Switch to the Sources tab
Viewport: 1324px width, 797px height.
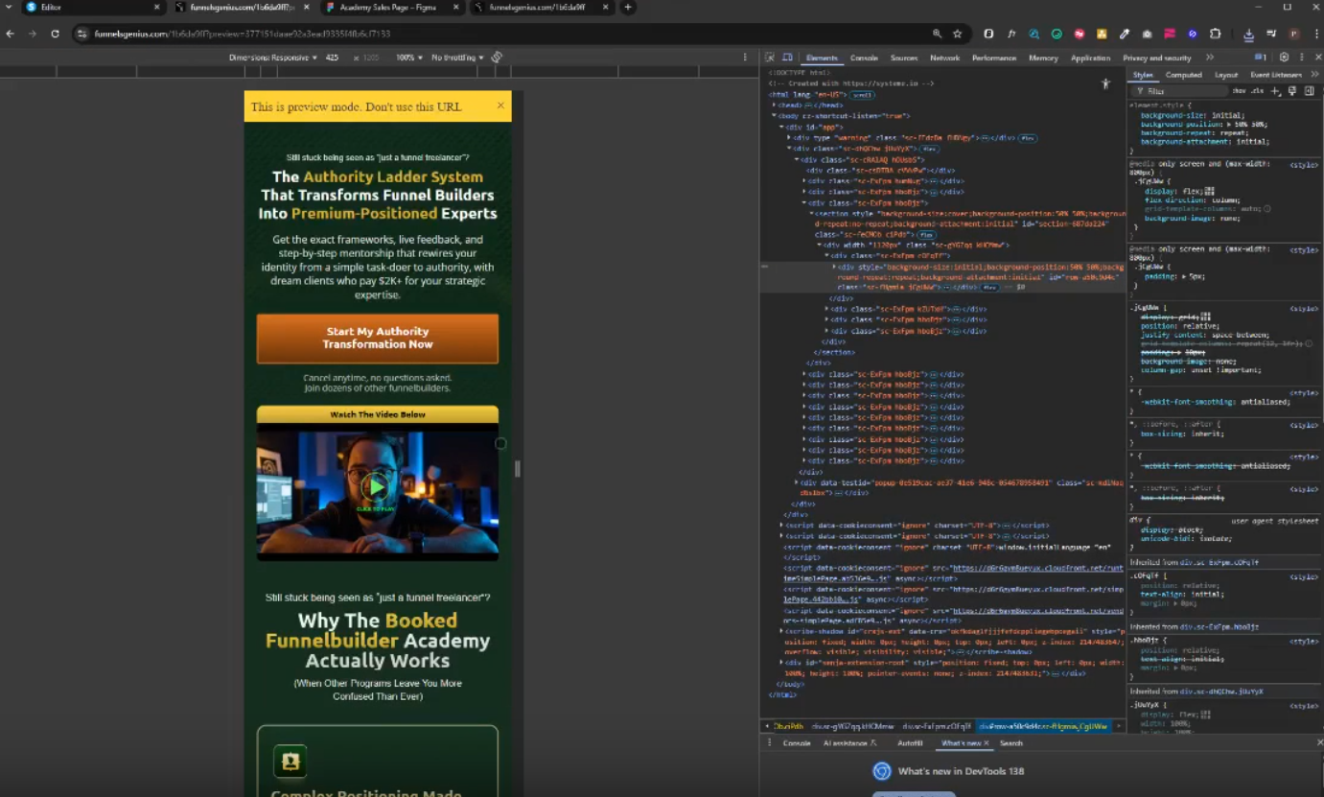904,58
